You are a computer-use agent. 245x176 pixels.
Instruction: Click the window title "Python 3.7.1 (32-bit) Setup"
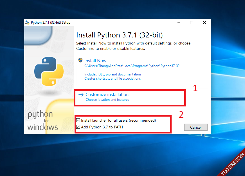(x=51, y=23)
